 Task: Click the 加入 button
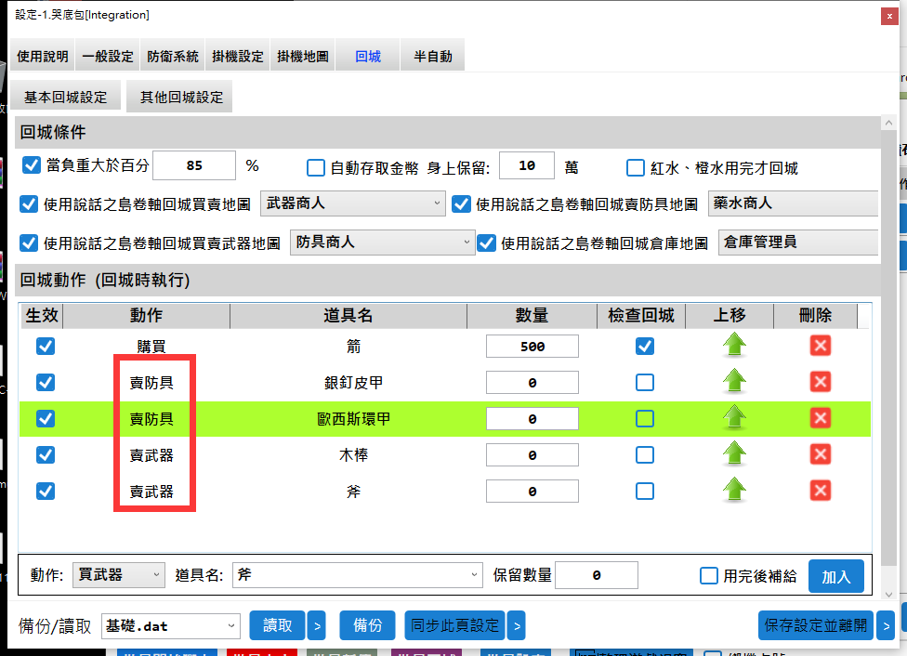coord(835,576)
